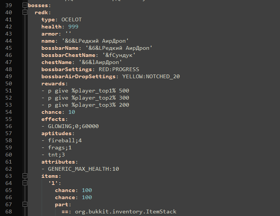Click the YELLOW:NOTCHED_20 value
Screen dimensions: 280x216
point(151,76)
